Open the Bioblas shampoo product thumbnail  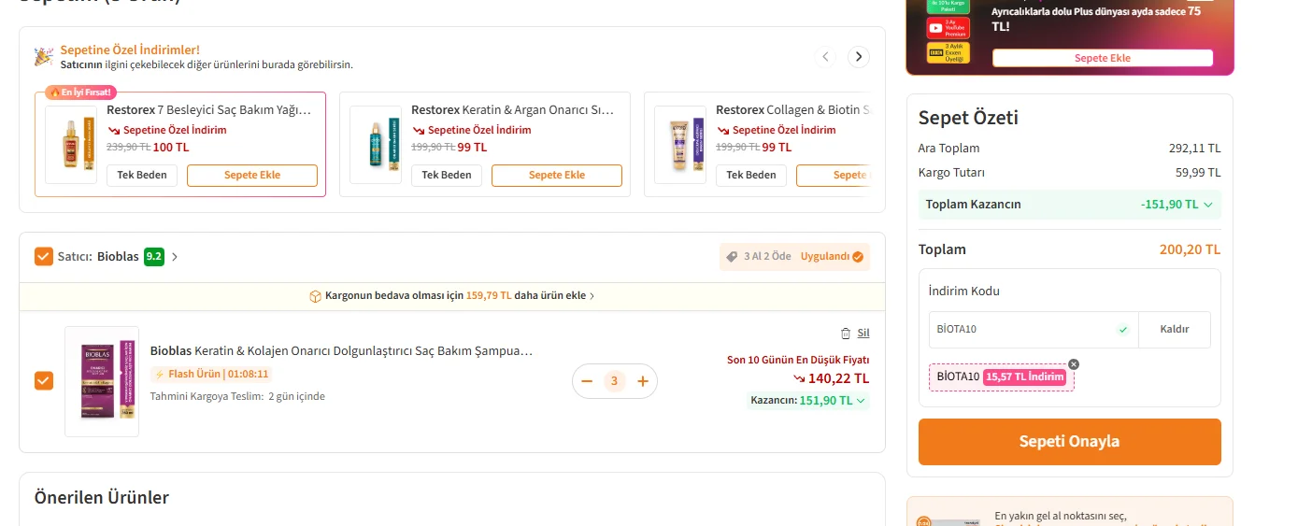102,381
